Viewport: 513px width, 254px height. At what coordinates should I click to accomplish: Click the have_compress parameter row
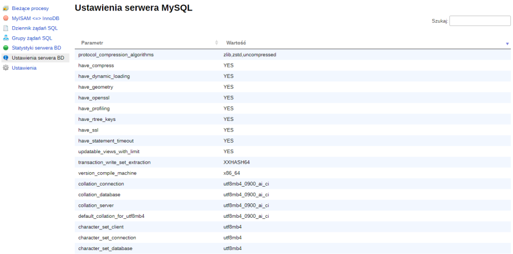pyautogui.click(x=293, y=65)
